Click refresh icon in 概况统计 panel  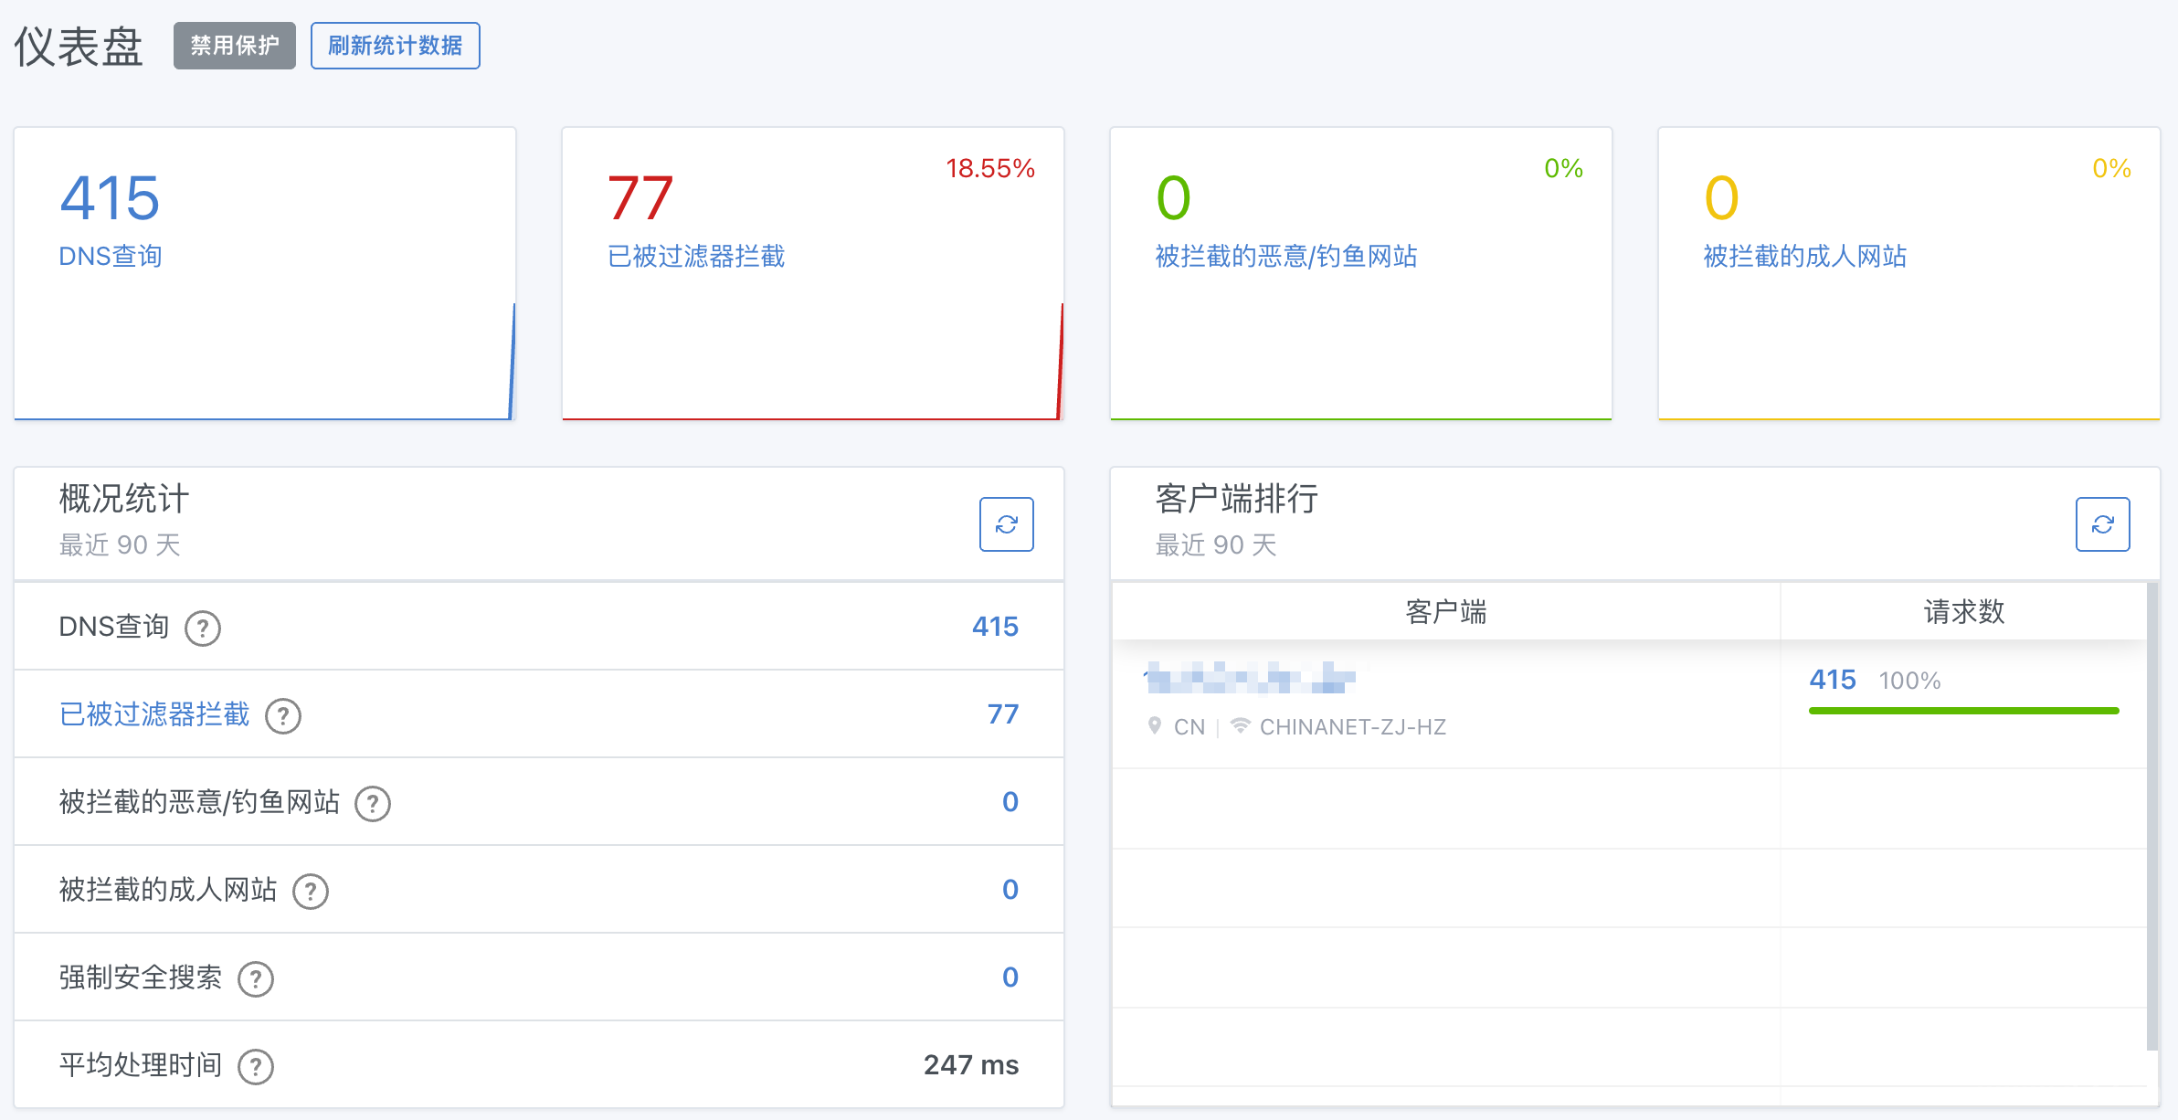pos(1006,524)
